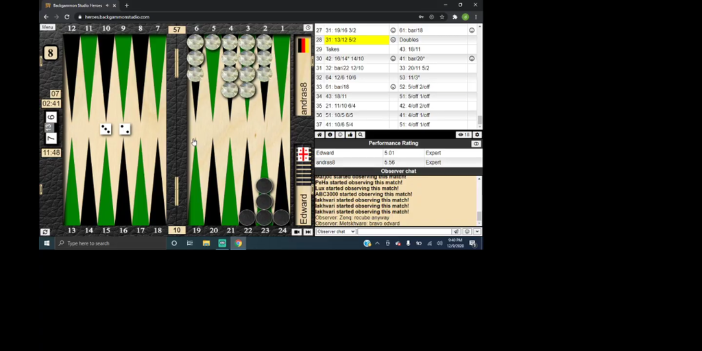Click the thumbs-up icon

(350, 135)
